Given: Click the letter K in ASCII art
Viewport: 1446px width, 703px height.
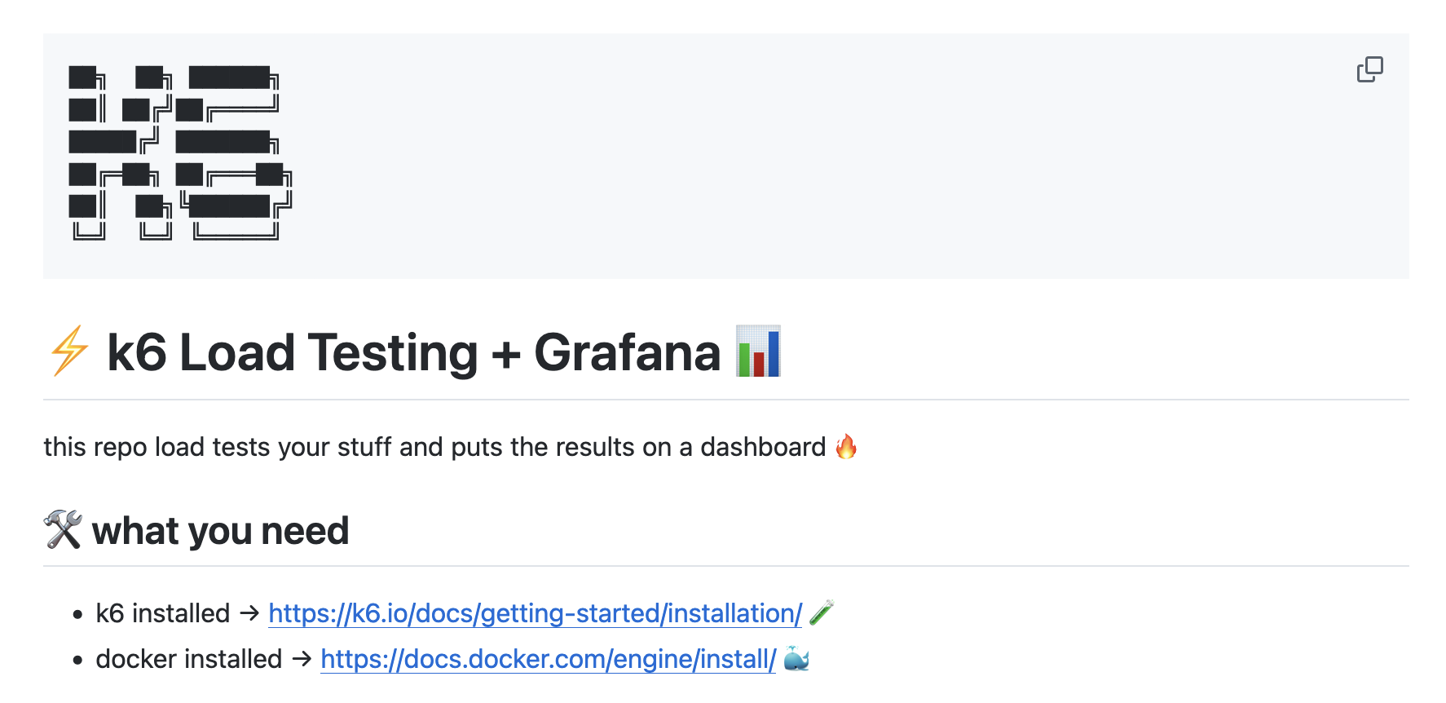Looking at the screenshot, I should [121, 153].
